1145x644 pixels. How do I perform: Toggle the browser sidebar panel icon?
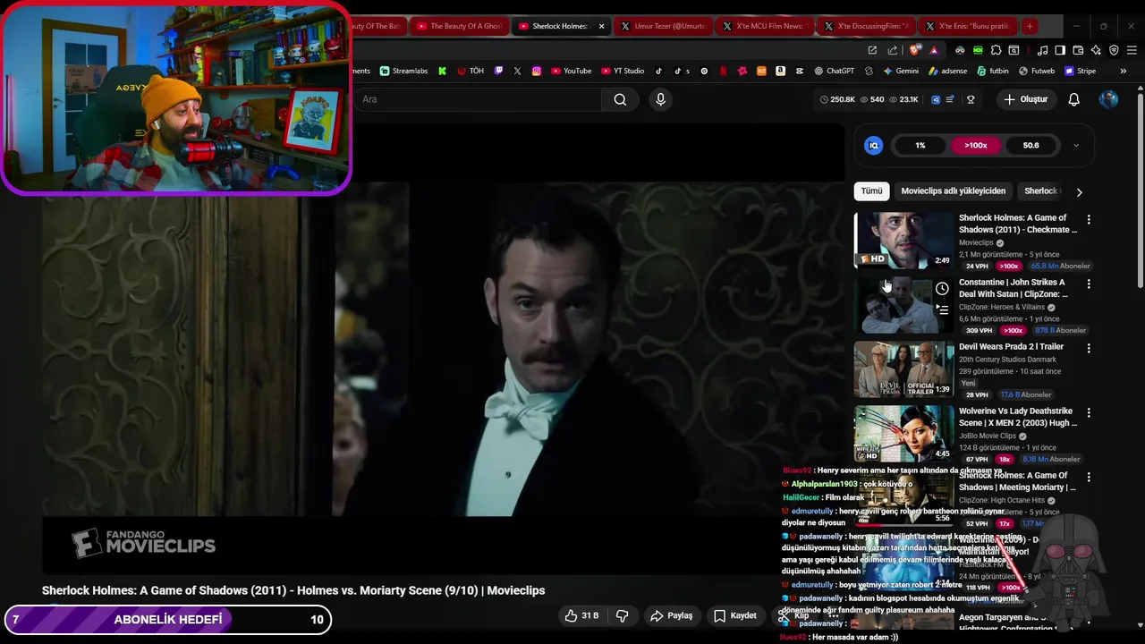(1060, 50)
